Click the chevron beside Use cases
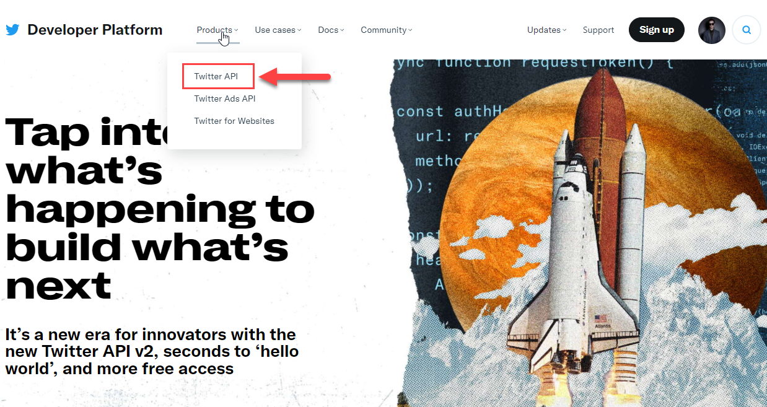Viewport: 767px width, 407px height. coord(299,30)
